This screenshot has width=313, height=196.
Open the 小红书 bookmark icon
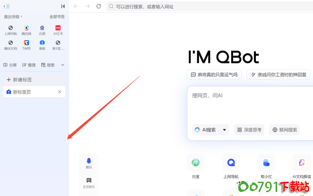58,28
